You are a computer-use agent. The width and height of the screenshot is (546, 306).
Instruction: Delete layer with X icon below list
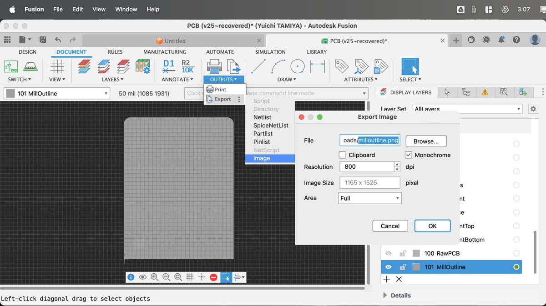(399, 279)
